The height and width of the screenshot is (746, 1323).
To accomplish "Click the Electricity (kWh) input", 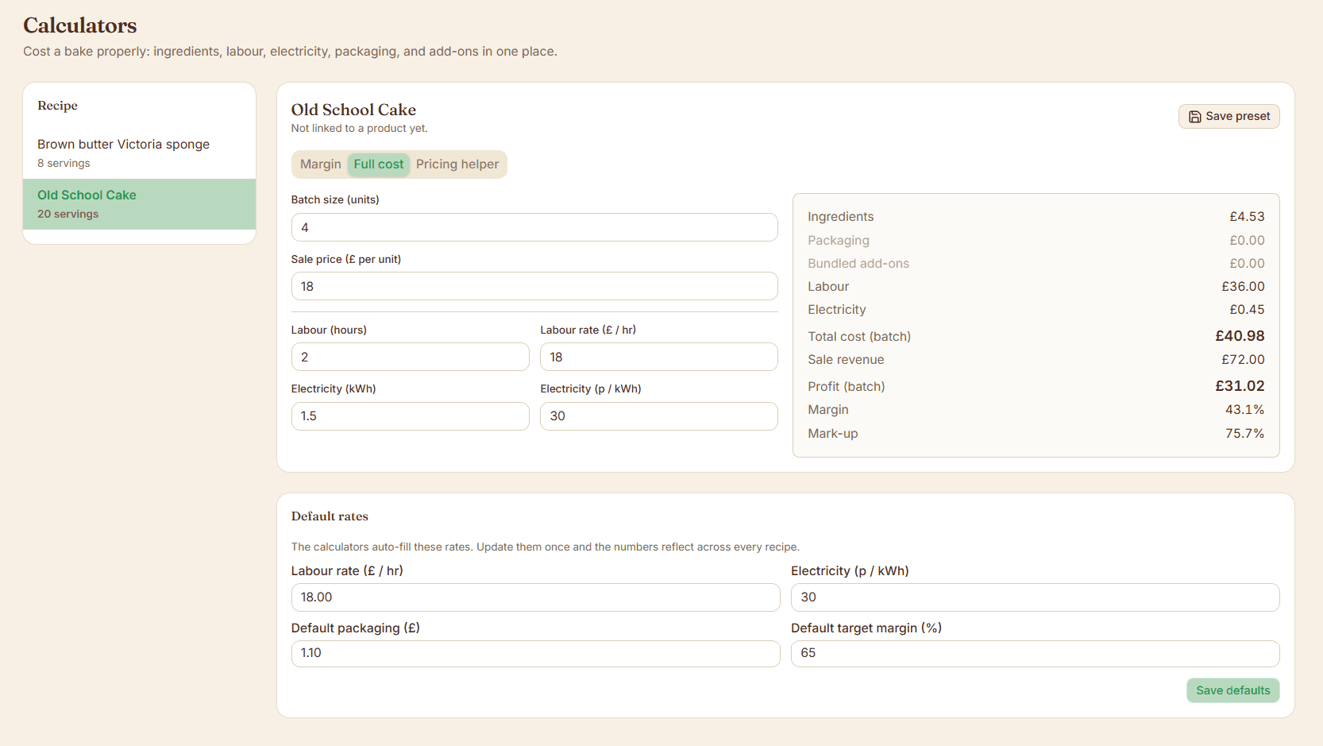I will click(410, 416).
